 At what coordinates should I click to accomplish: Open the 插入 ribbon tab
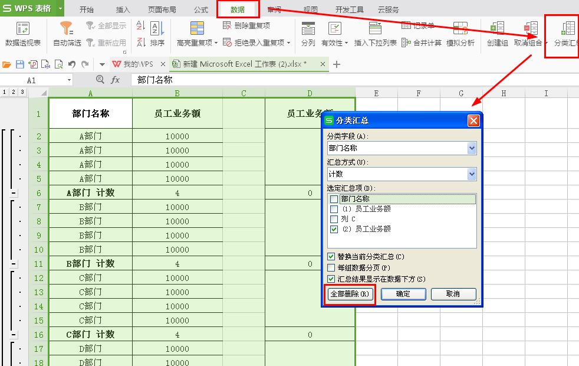tap(123, 9)
